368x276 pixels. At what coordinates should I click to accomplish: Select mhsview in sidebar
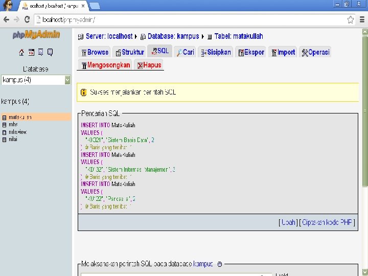point(17,132)
